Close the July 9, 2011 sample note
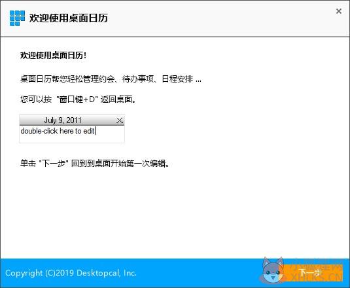This screenshot has height=288, width=350. (120, 120)
